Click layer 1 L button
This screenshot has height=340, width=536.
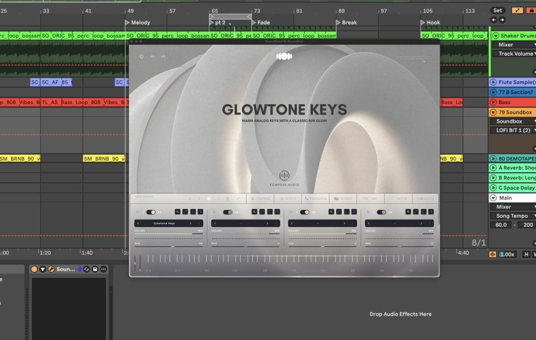pos(193,212)
